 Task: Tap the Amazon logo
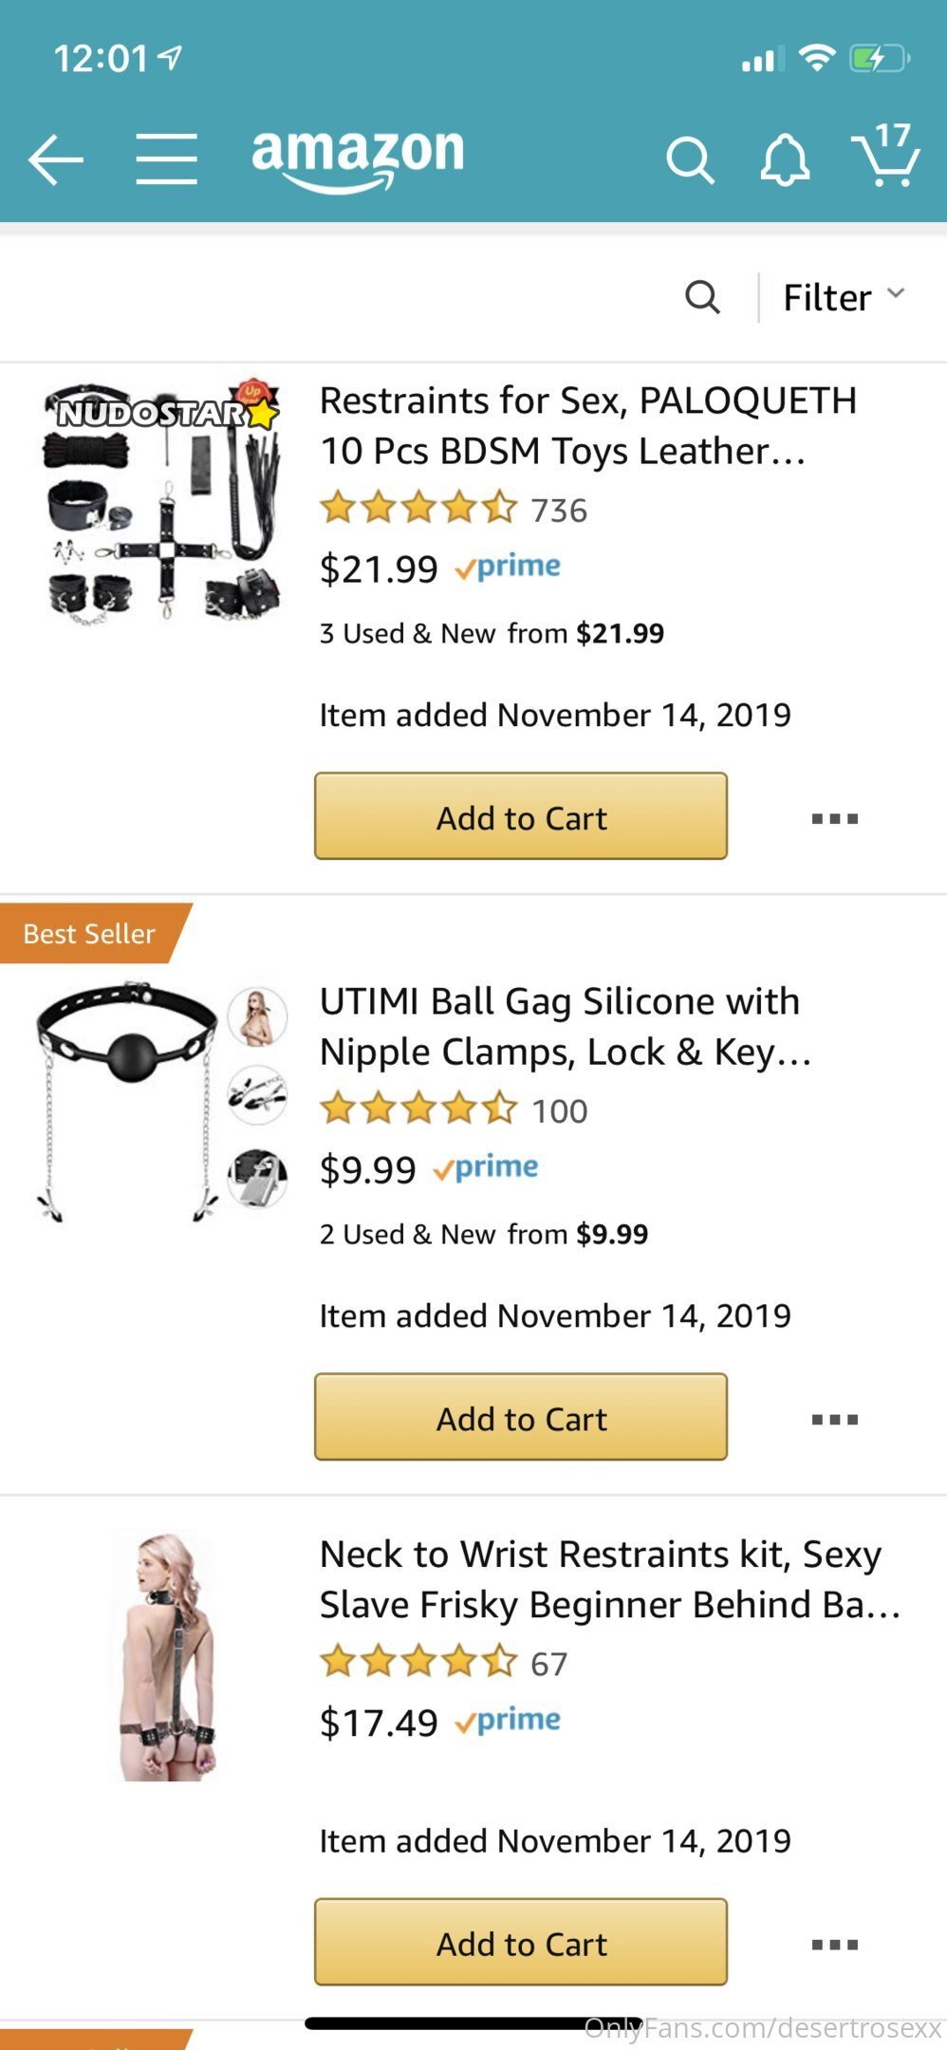[358, 157]
